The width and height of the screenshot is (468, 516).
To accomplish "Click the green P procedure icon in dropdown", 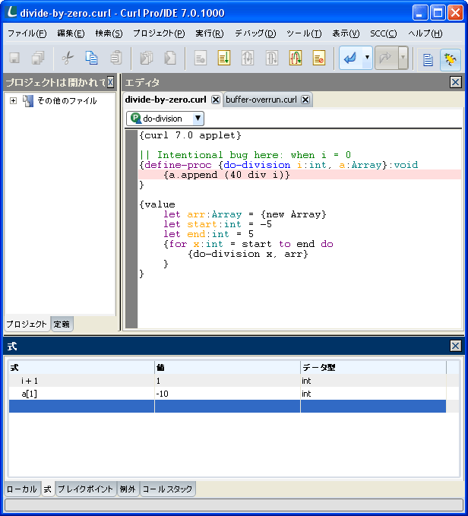I will click(136, 118).
